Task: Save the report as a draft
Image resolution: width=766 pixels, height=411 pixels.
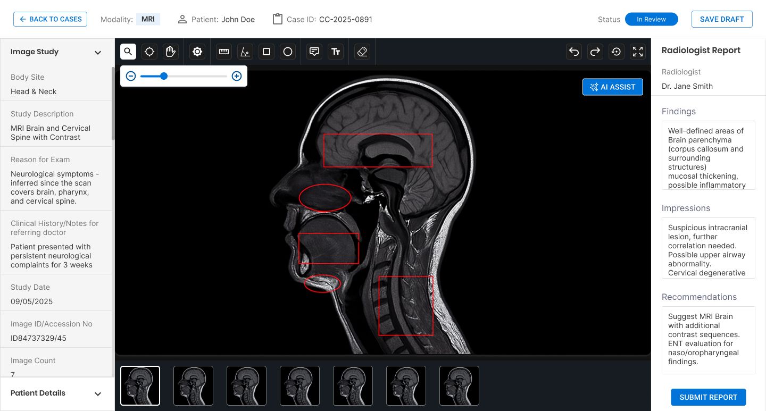Action: (722, 19)
